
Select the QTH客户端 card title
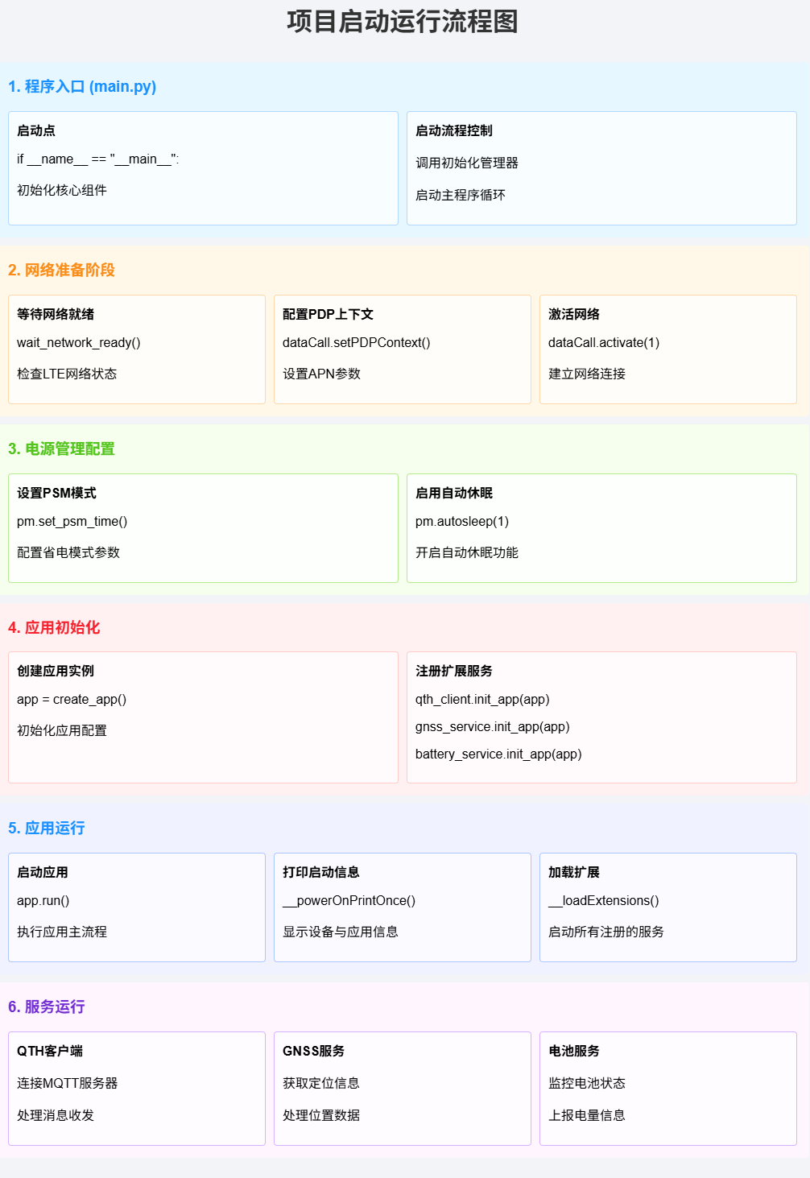pyautogui.click(x=50, y=1051)
